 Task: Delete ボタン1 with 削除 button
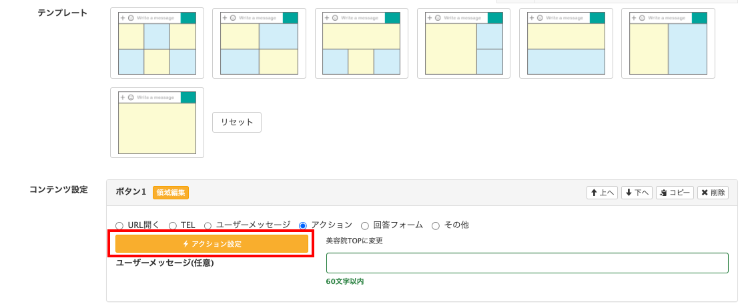[x=713, y=193]
